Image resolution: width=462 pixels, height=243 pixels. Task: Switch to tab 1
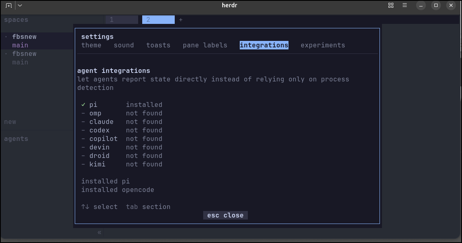[x=121, y=20]
